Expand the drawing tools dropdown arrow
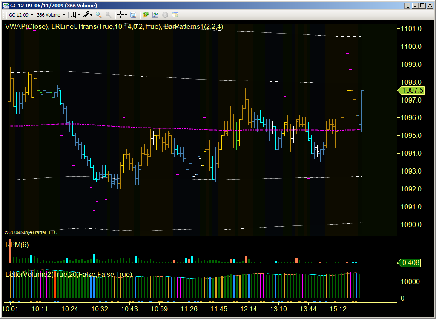This screenshot has width=436, height=319. point(91,15)
